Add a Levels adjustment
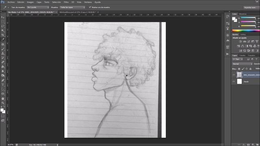Screen dimensions: 260x146 coord(245,41)
